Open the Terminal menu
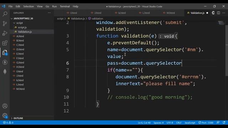The image size is (228, 128). tap(65, 6)
